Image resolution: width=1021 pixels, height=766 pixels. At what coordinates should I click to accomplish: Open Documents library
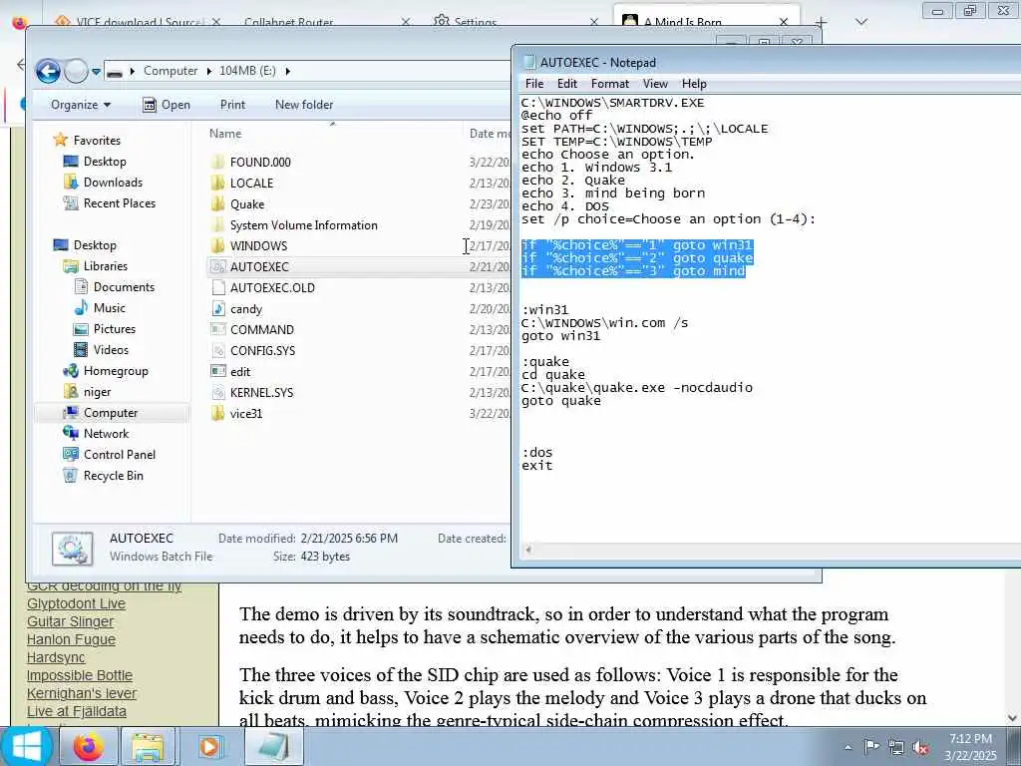click(x=124, y=287)
